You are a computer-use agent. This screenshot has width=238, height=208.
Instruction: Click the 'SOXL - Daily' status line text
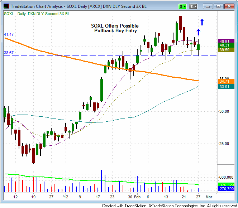(15, 14)
